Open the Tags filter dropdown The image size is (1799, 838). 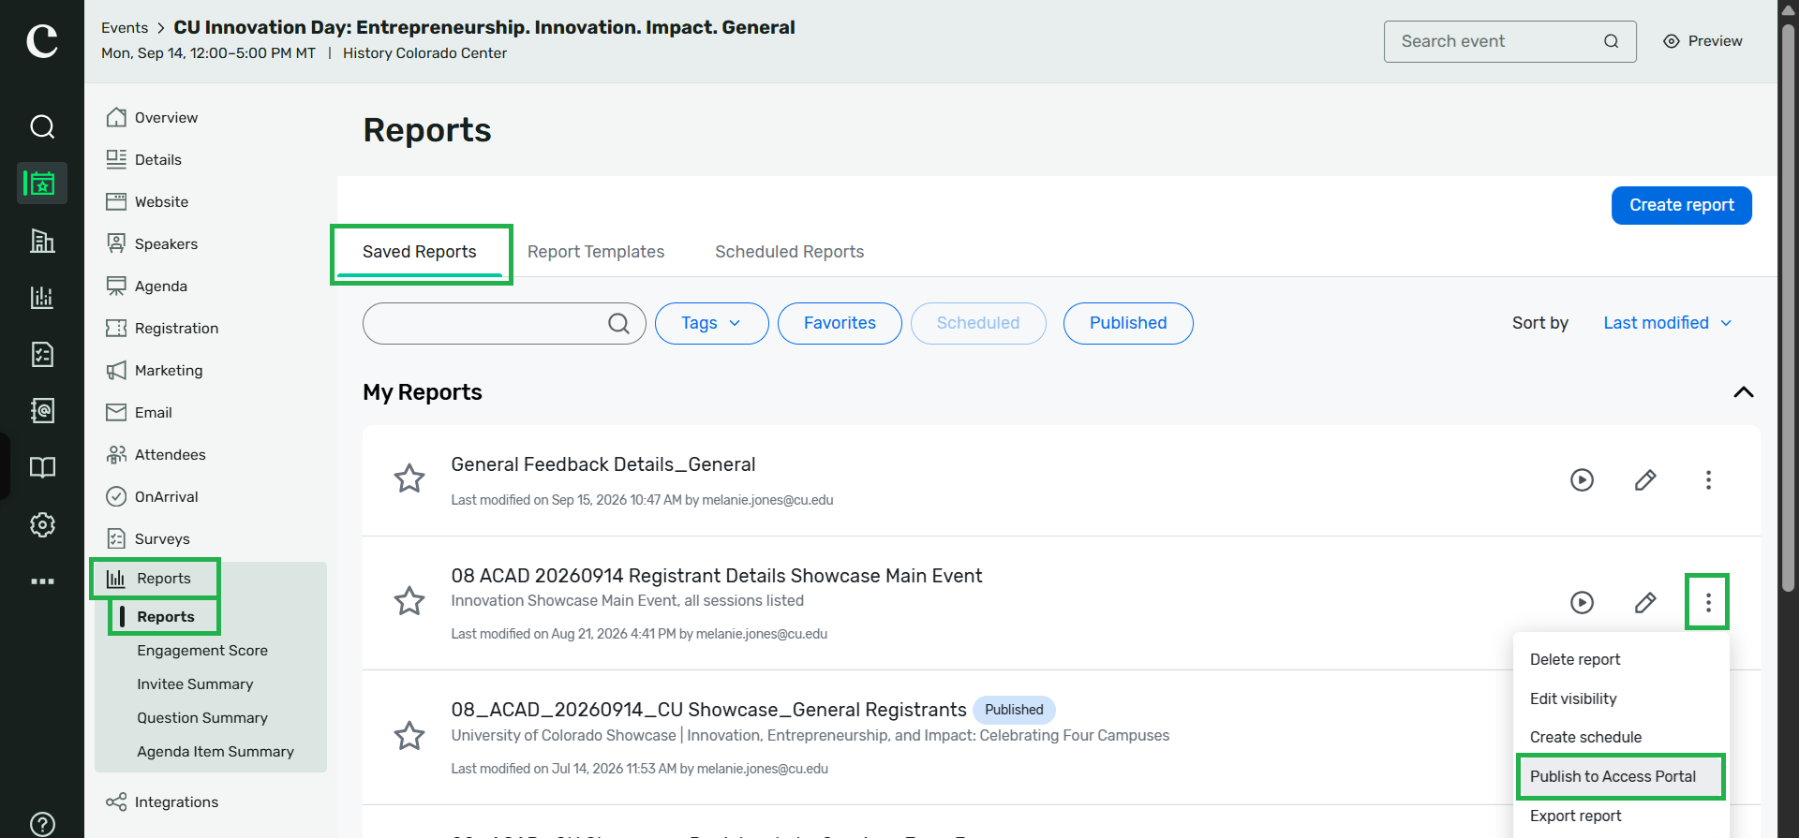711,323
